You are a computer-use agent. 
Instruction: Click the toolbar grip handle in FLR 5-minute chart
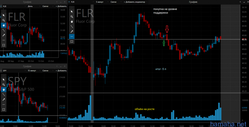[x=72, y=8]
